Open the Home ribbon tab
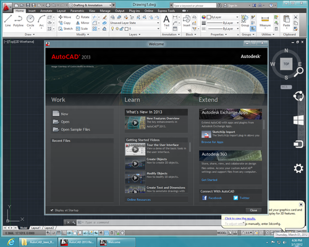Image resolution: width=309 pixels, height=247 pixels. 20,10
